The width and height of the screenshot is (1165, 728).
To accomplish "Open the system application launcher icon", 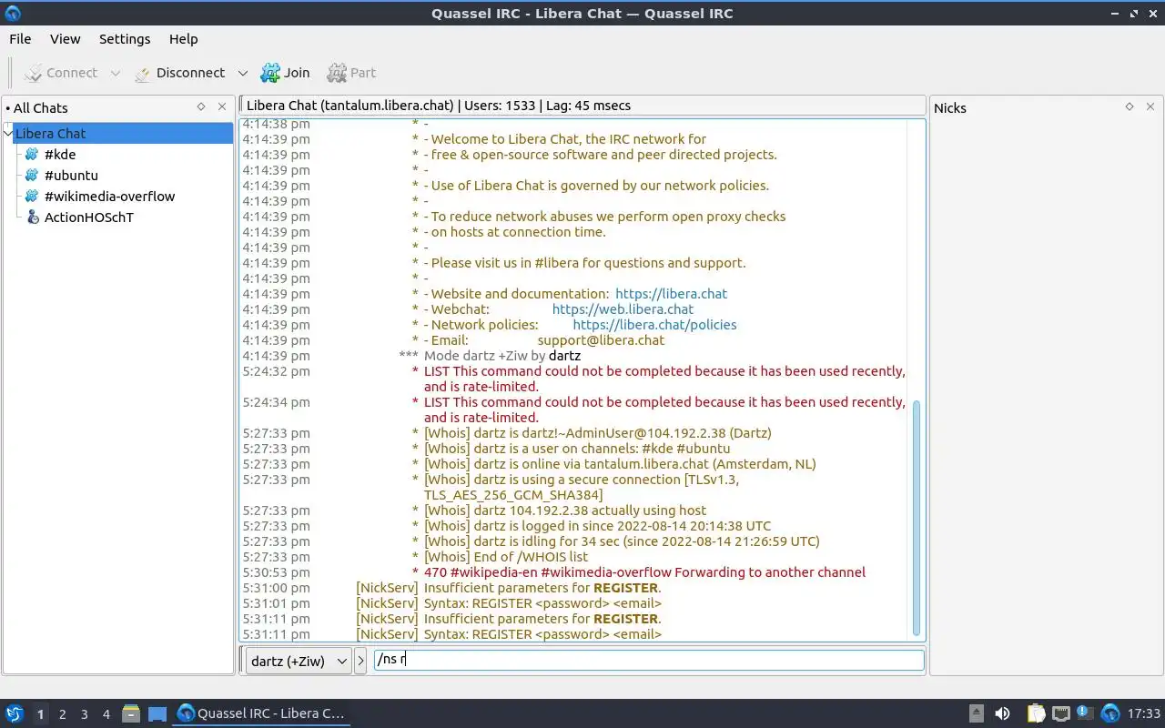I will [14, 713].
